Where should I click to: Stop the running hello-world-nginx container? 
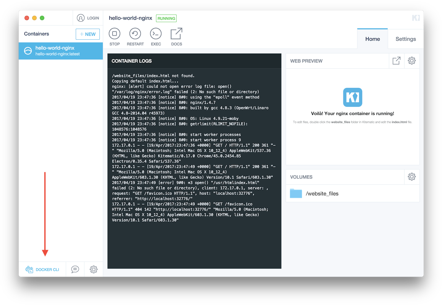(x=114, y=34)
